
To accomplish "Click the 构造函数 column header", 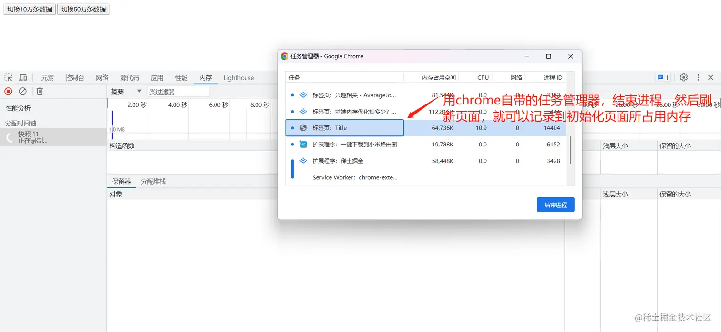I will [122, 145].
